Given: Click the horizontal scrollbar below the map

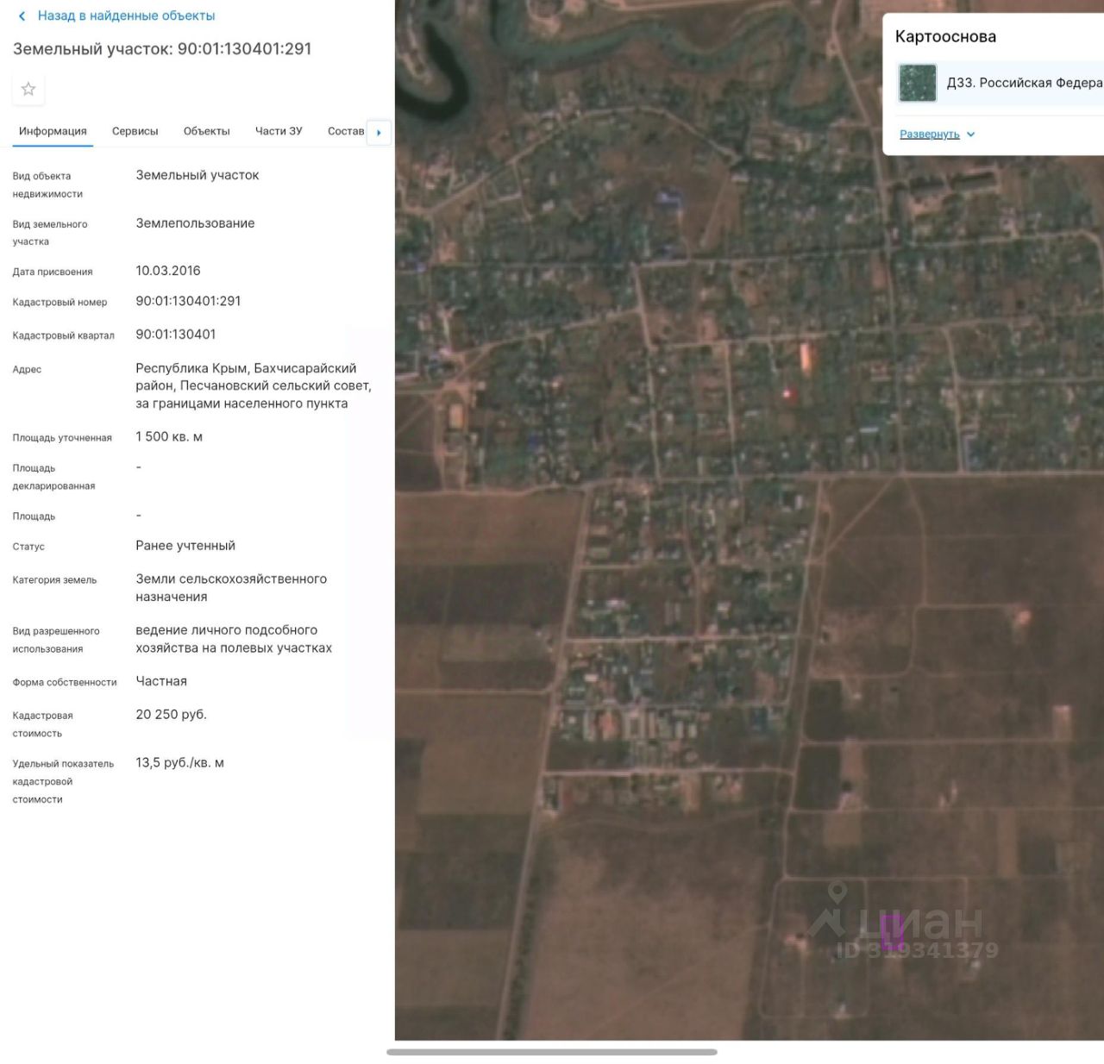Looking at the screenshot, I should click(552, 1052).
